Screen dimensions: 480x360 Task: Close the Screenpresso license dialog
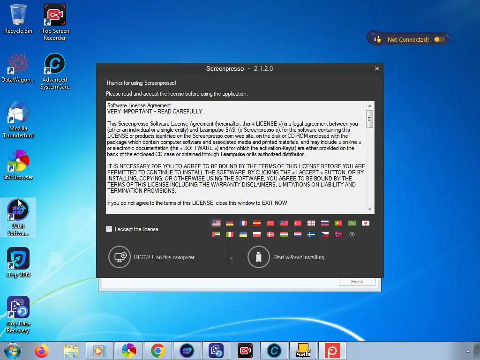pyautogui.click(x=377, y=68)
